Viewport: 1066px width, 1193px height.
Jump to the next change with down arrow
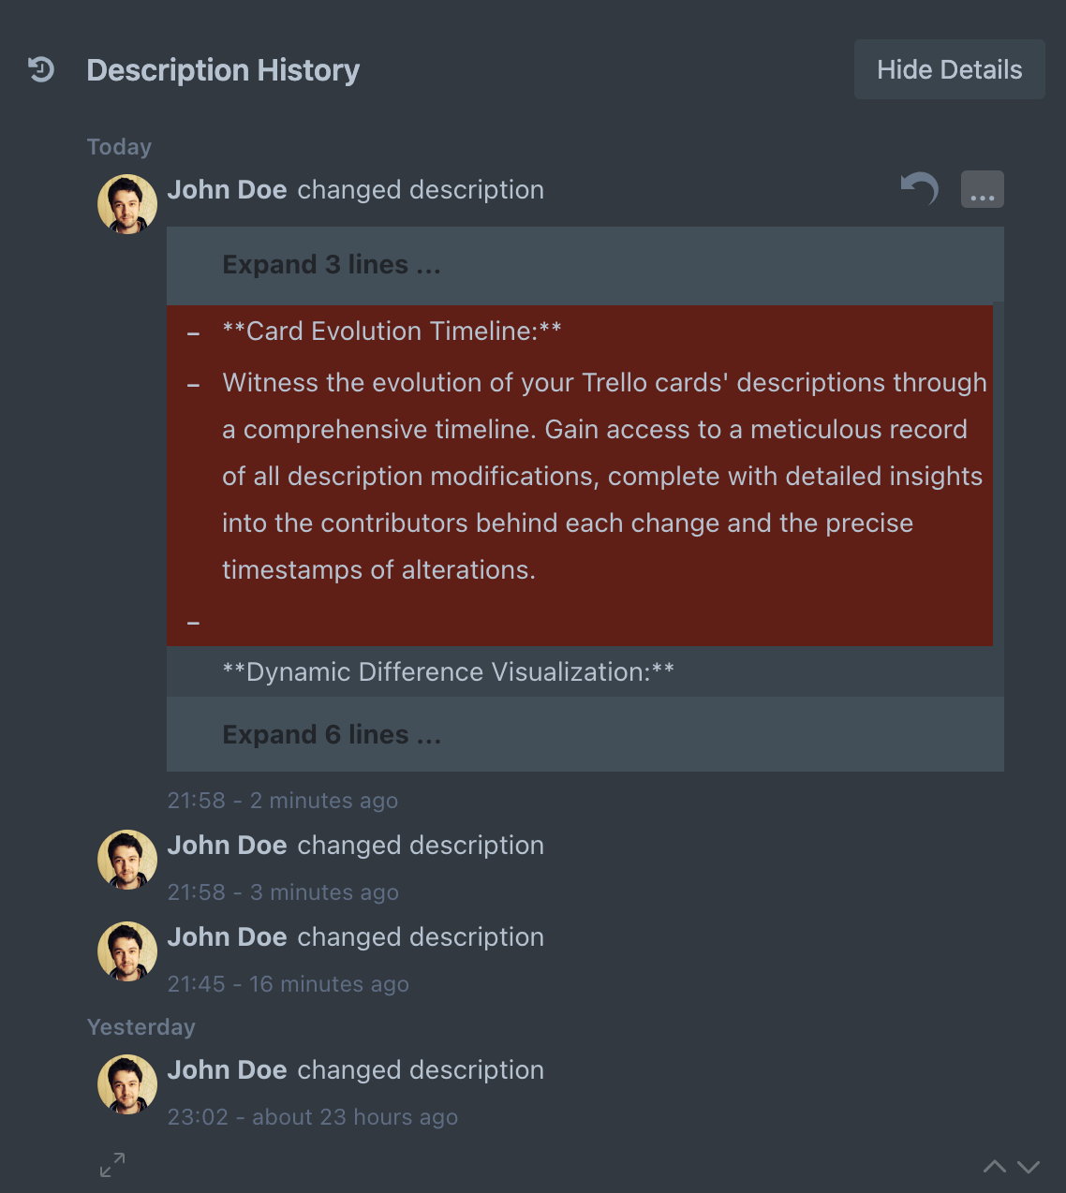[x=1028, y=1167]
